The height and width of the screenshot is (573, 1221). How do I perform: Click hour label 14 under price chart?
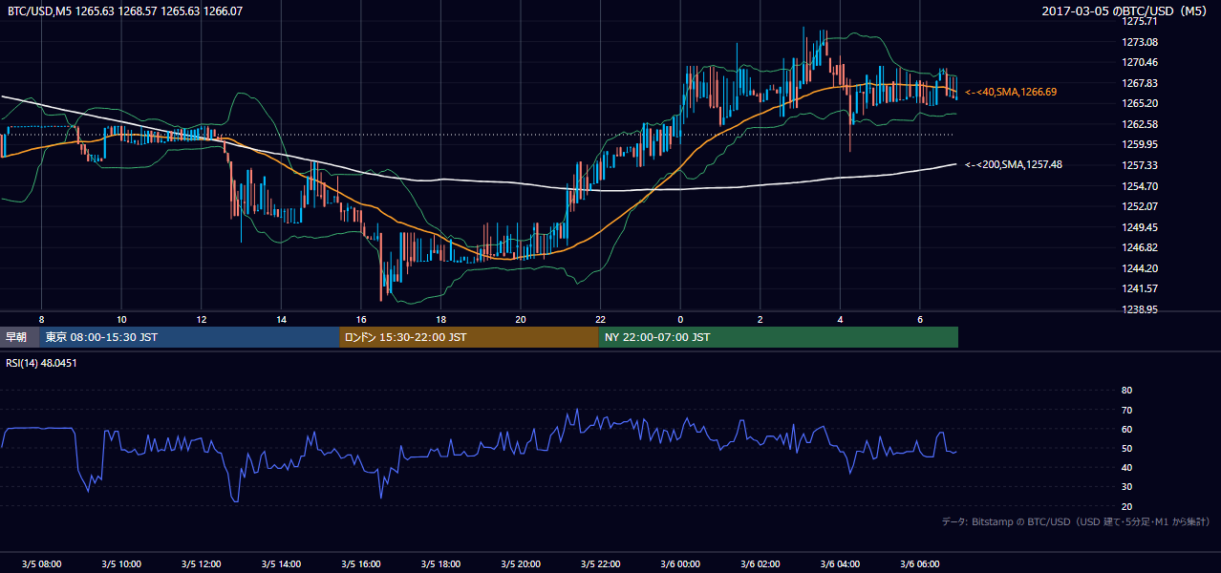[x=281, y=318]
